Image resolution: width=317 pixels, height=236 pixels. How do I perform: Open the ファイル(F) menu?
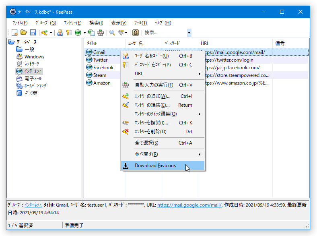(20, 23)
